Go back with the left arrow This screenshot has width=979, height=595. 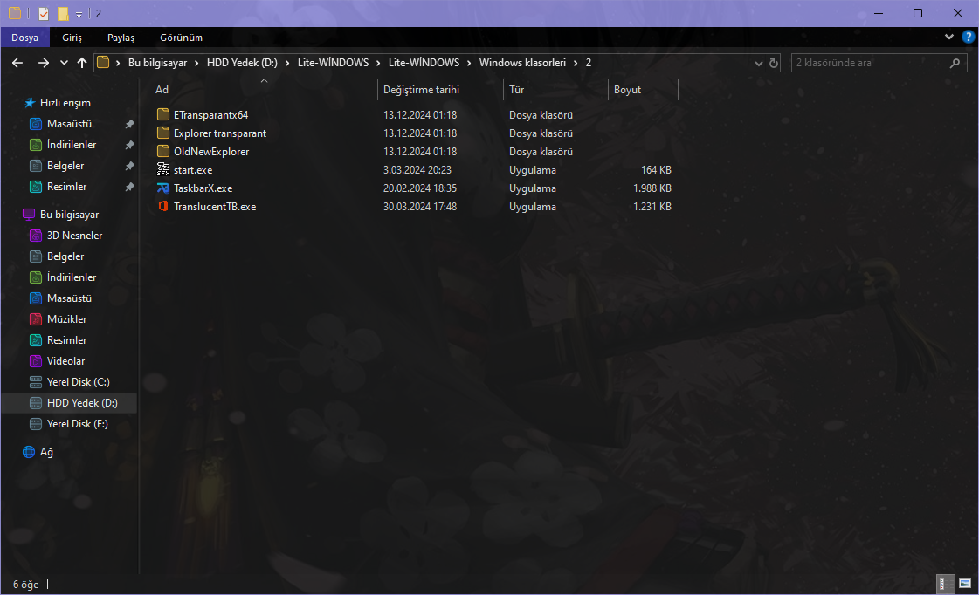(17, 63)
